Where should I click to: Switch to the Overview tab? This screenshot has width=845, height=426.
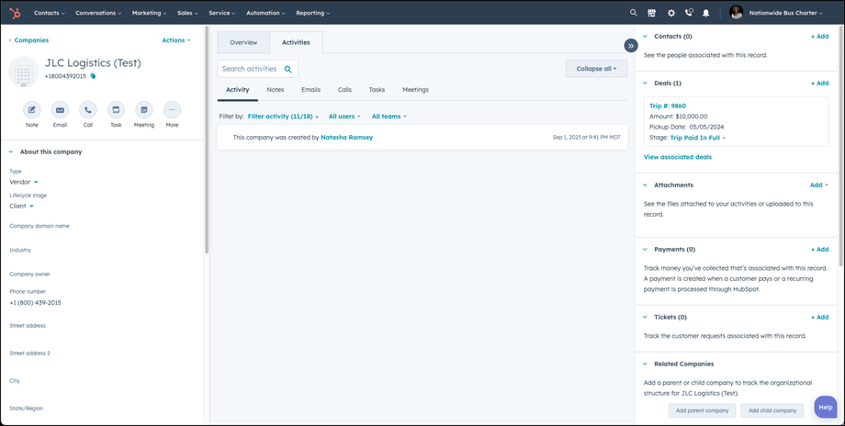tap(243, 42)
